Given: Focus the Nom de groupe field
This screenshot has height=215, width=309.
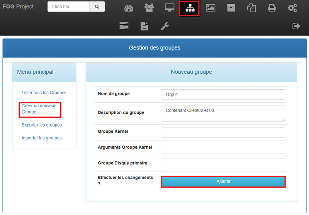Looking at the screenshot, I should point(223,94).
